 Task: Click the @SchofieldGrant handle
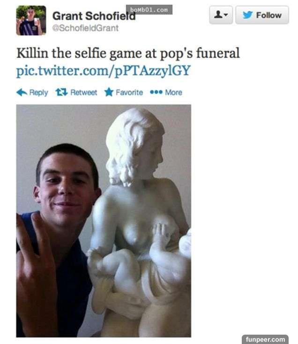[x=85, y=28]
